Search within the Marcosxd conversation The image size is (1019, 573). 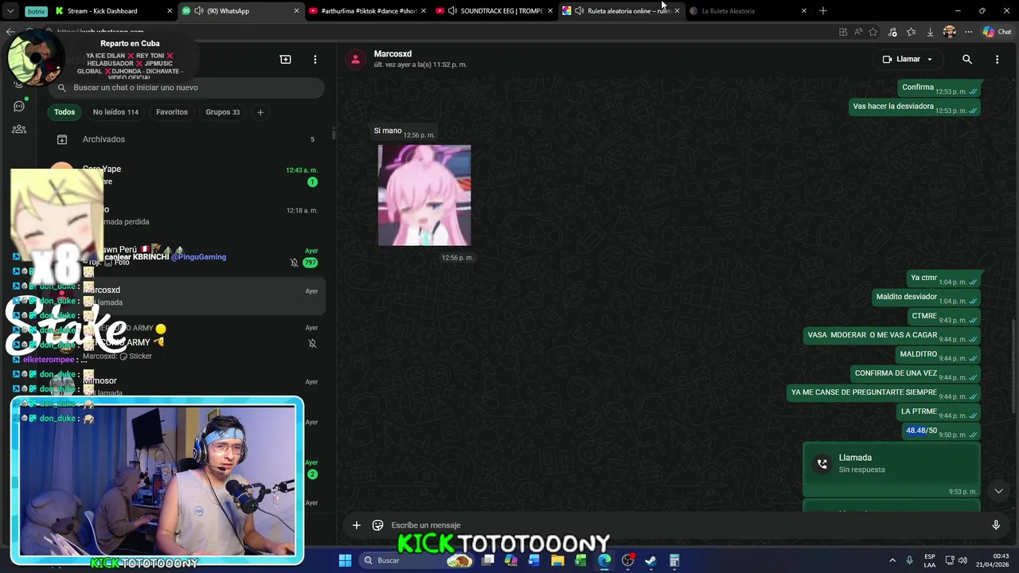click(967, 59)
